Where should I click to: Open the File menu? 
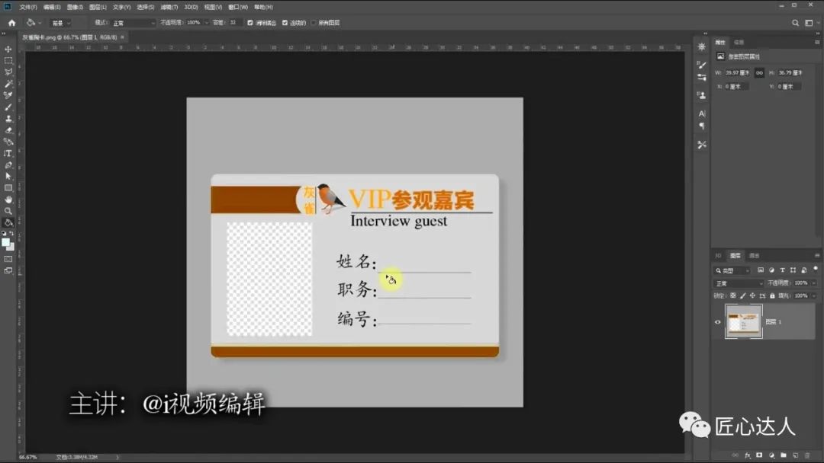click(28, 7)
